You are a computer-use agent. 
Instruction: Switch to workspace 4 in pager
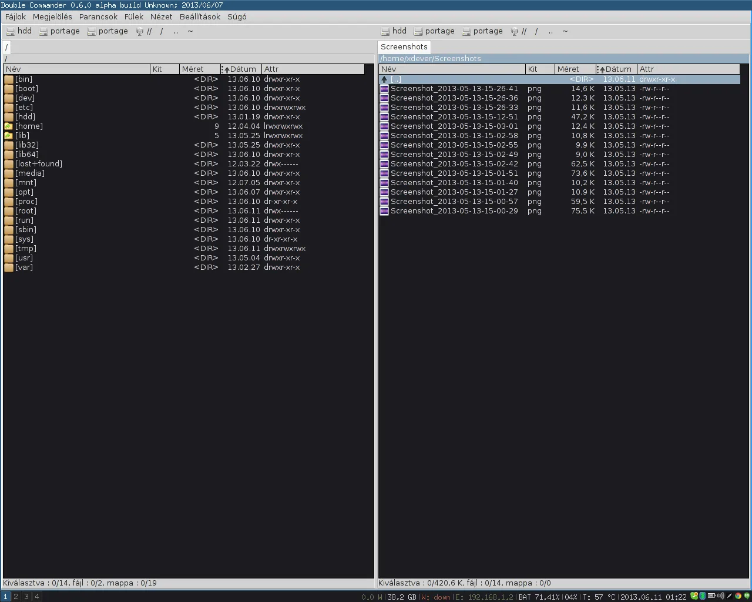click(37, 597)
